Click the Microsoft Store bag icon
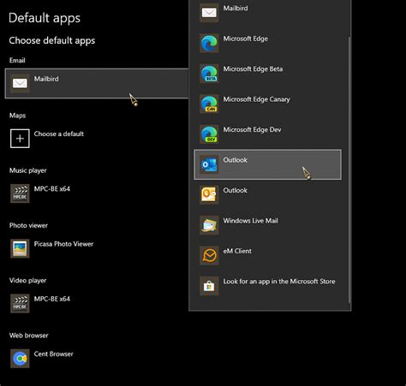406x386 pixels. (209, 286)
